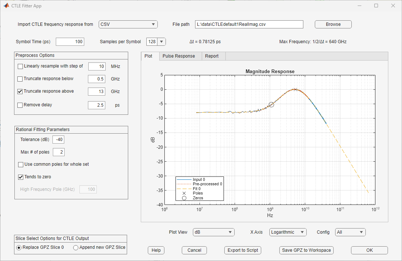The image size is (402, 261).
Task: Open the CSV import source dropdown
Action: [x=128, y=24]
